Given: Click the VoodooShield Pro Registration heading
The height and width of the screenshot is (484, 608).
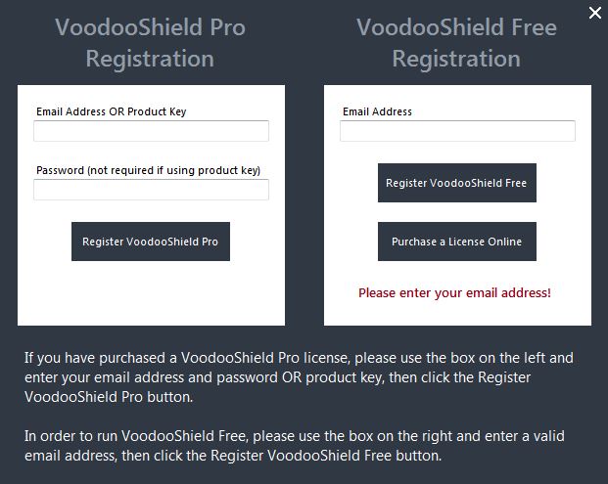Looking at the screenshot, I should [x=150, y=43].
